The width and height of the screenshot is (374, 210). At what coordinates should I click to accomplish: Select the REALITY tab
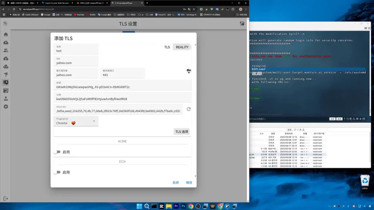pyautogui.click(x=182, y=47)
